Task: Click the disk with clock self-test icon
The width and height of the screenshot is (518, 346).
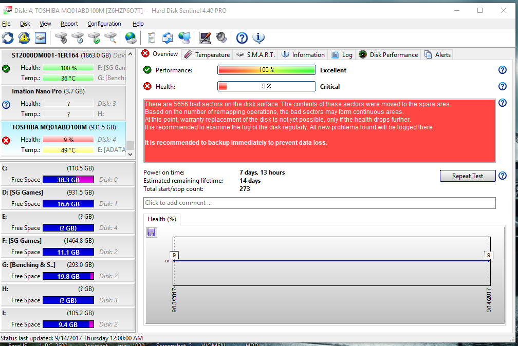Action: coord(78,38)
